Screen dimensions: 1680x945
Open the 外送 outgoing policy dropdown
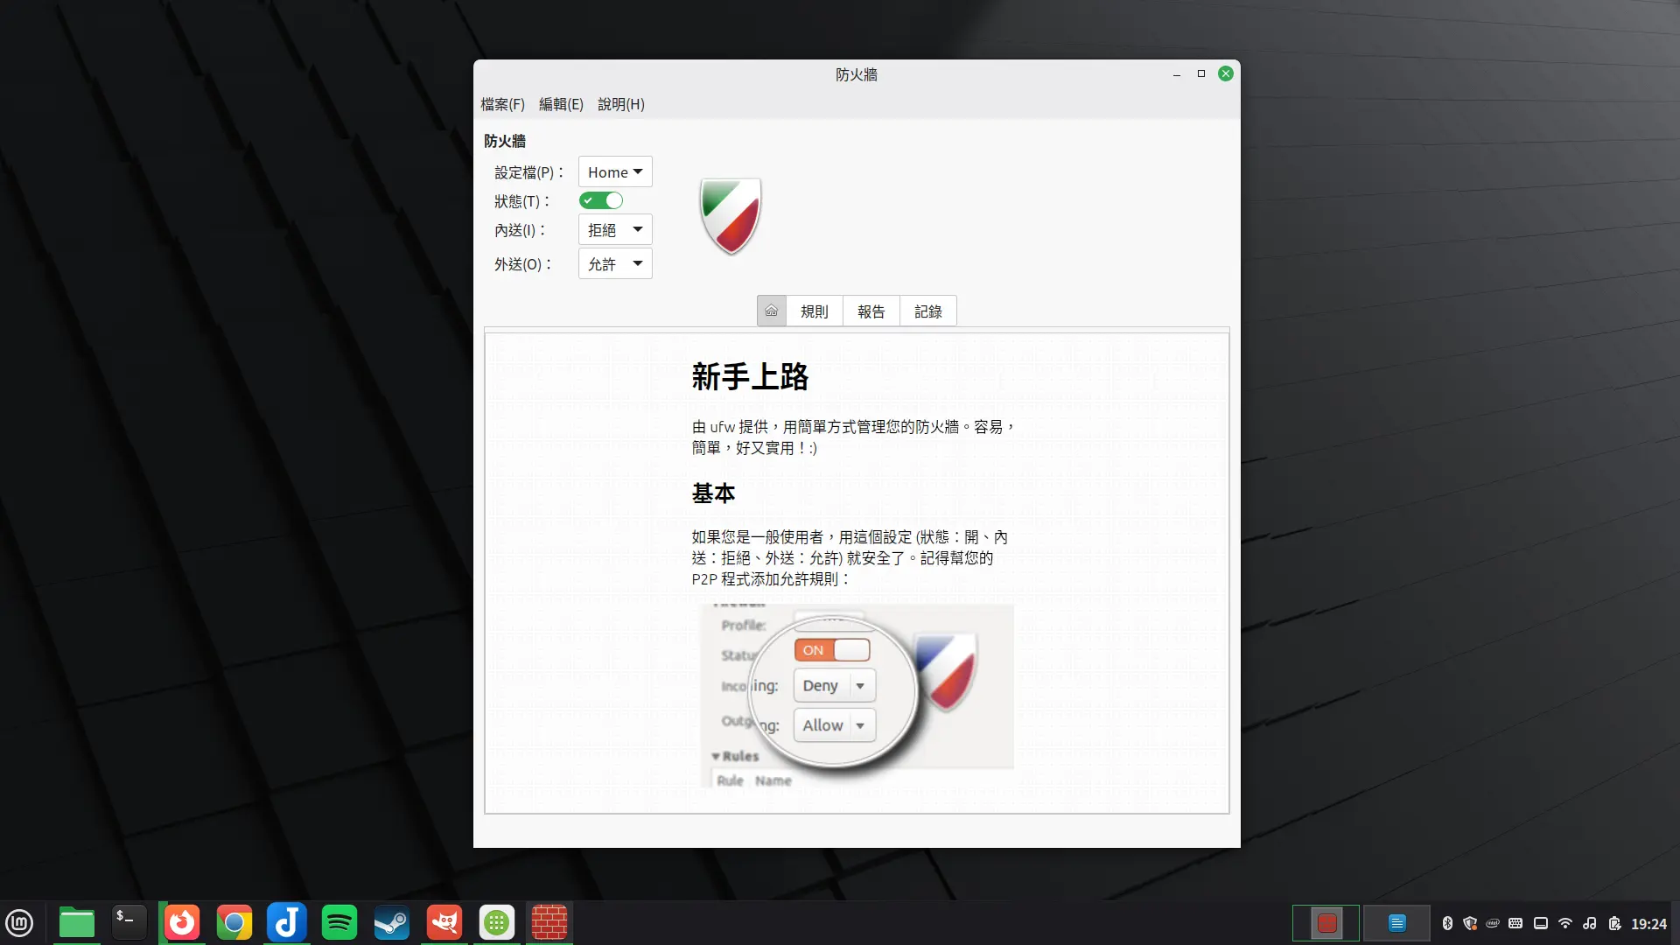click(614, 263)
